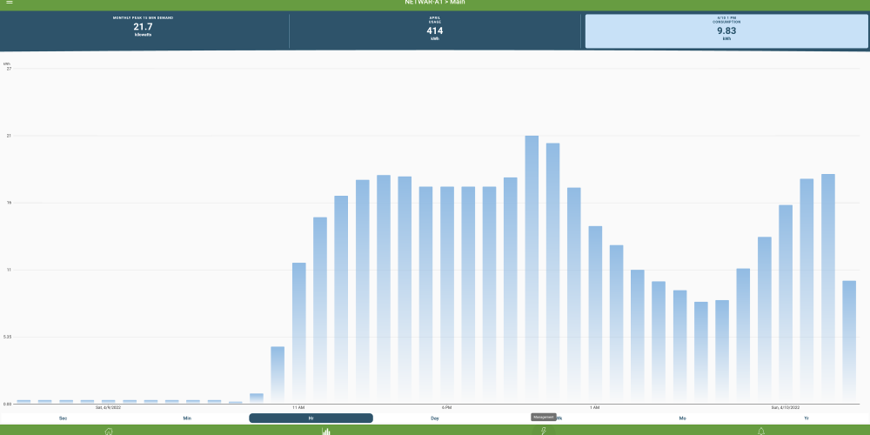Open the bar chart usage view
870x435 pixels.
pos(326,431)
